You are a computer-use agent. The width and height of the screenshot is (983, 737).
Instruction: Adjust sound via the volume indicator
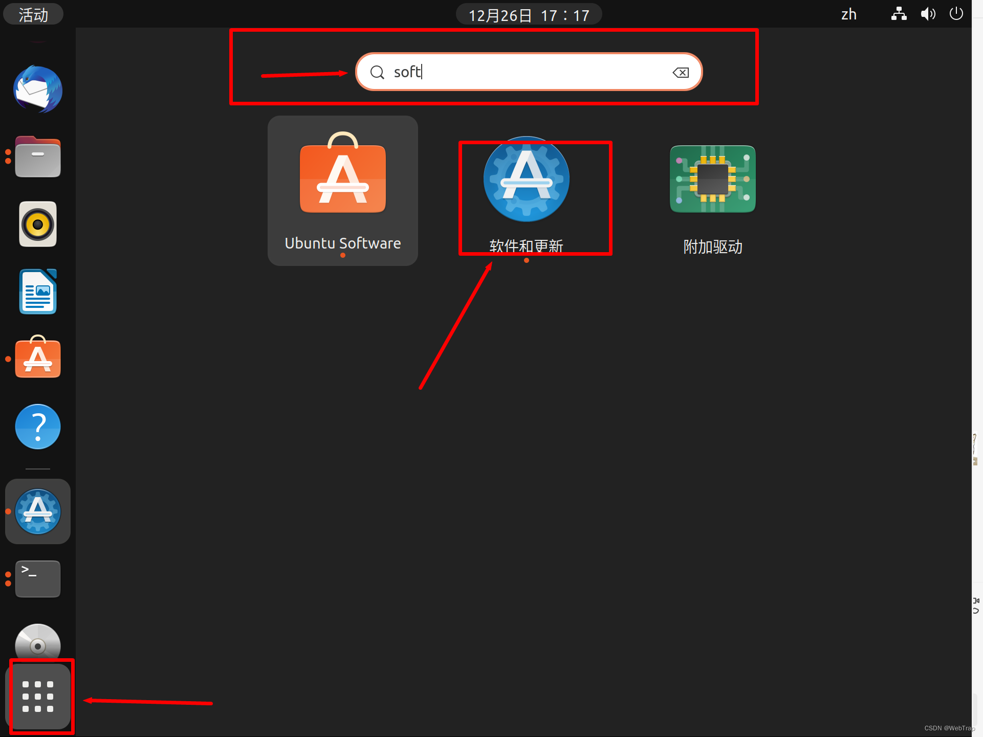[928, 14]
